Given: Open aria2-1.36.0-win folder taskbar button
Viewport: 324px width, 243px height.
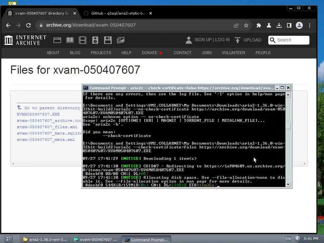Looking at the screenshot, I should [45, 240].
